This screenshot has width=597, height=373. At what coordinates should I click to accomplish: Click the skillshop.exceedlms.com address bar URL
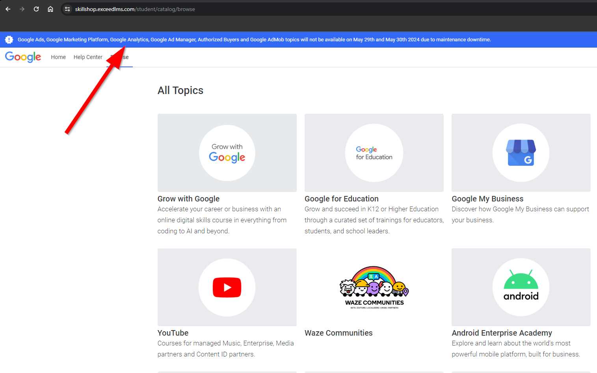coord(135,9)
